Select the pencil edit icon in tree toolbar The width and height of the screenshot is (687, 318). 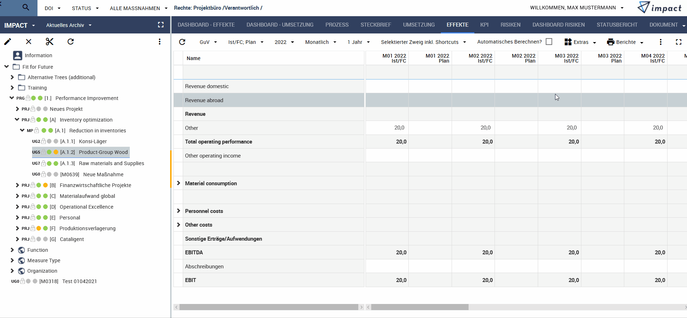(x=8, y=42)
